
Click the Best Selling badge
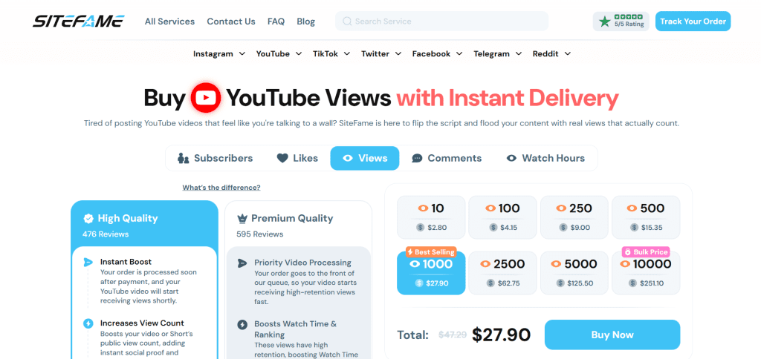(431, 252)
